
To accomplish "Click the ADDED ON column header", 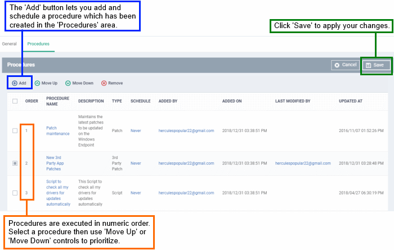I will pyautogui.click(x=232, y=101).
